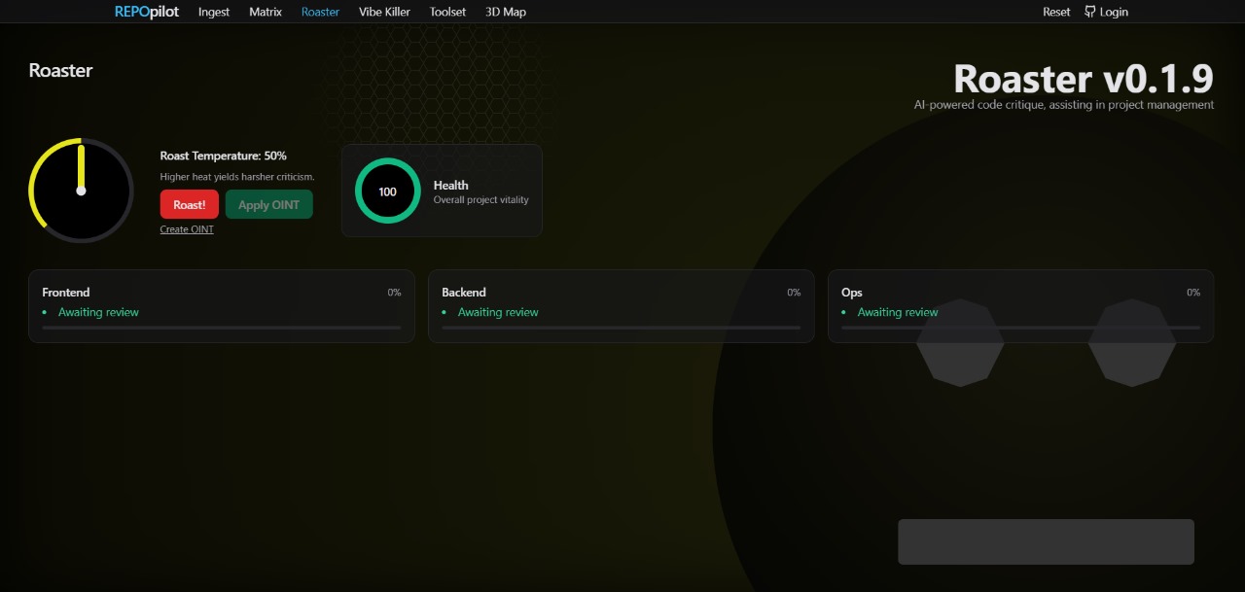Click the Ops 0% value

(1193, 293)
